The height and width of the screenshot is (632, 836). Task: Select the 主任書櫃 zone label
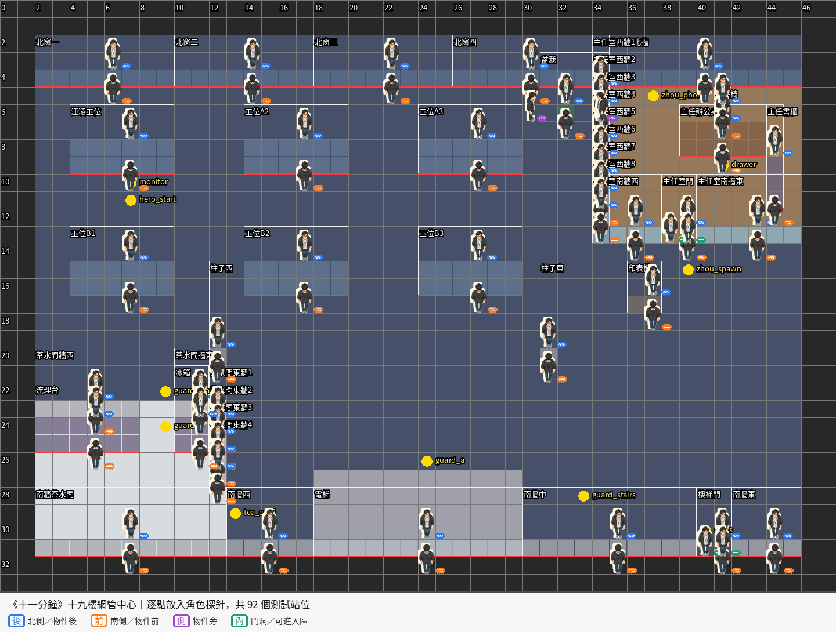click(783, 112)
